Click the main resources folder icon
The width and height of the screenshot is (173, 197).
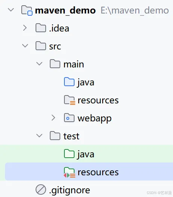(70, 100)
